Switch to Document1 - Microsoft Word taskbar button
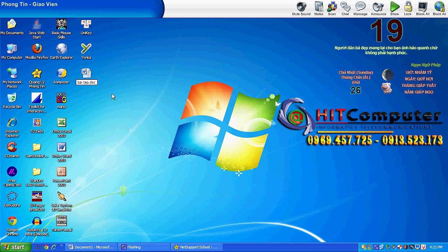 click(91, 247)
